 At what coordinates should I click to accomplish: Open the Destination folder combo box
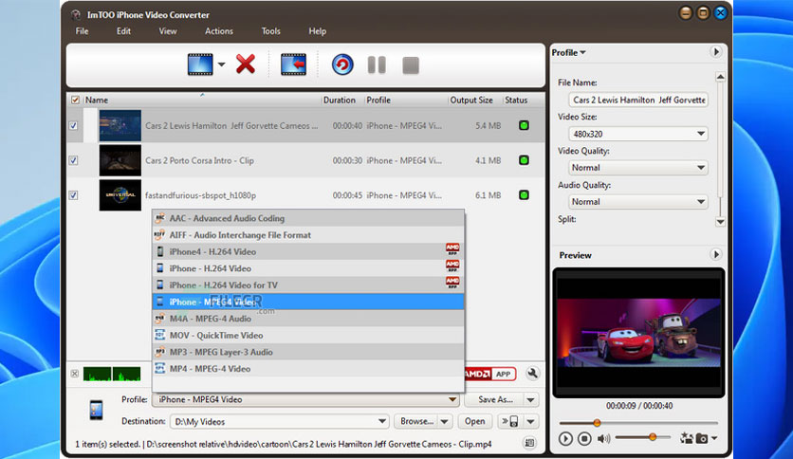tap(279, 421)
